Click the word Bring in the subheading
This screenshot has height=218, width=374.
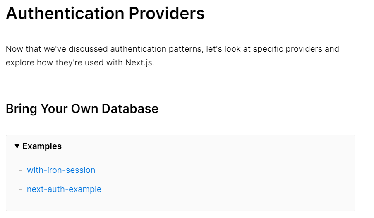click(x=21, y=109)
